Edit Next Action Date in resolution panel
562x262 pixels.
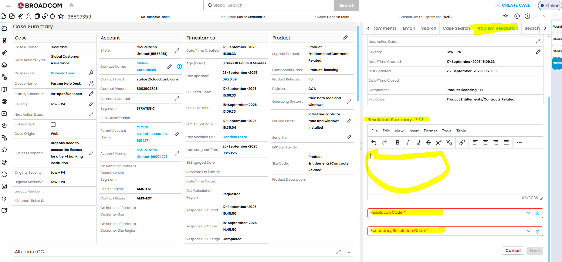pyautogui.click(x=538, y=41)
